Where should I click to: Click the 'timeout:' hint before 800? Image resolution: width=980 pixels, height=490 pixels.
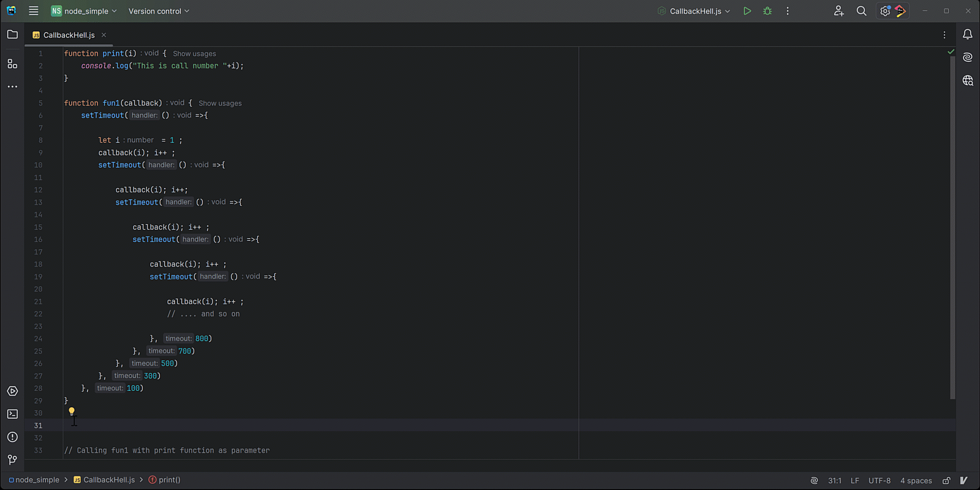pos(178,339)
